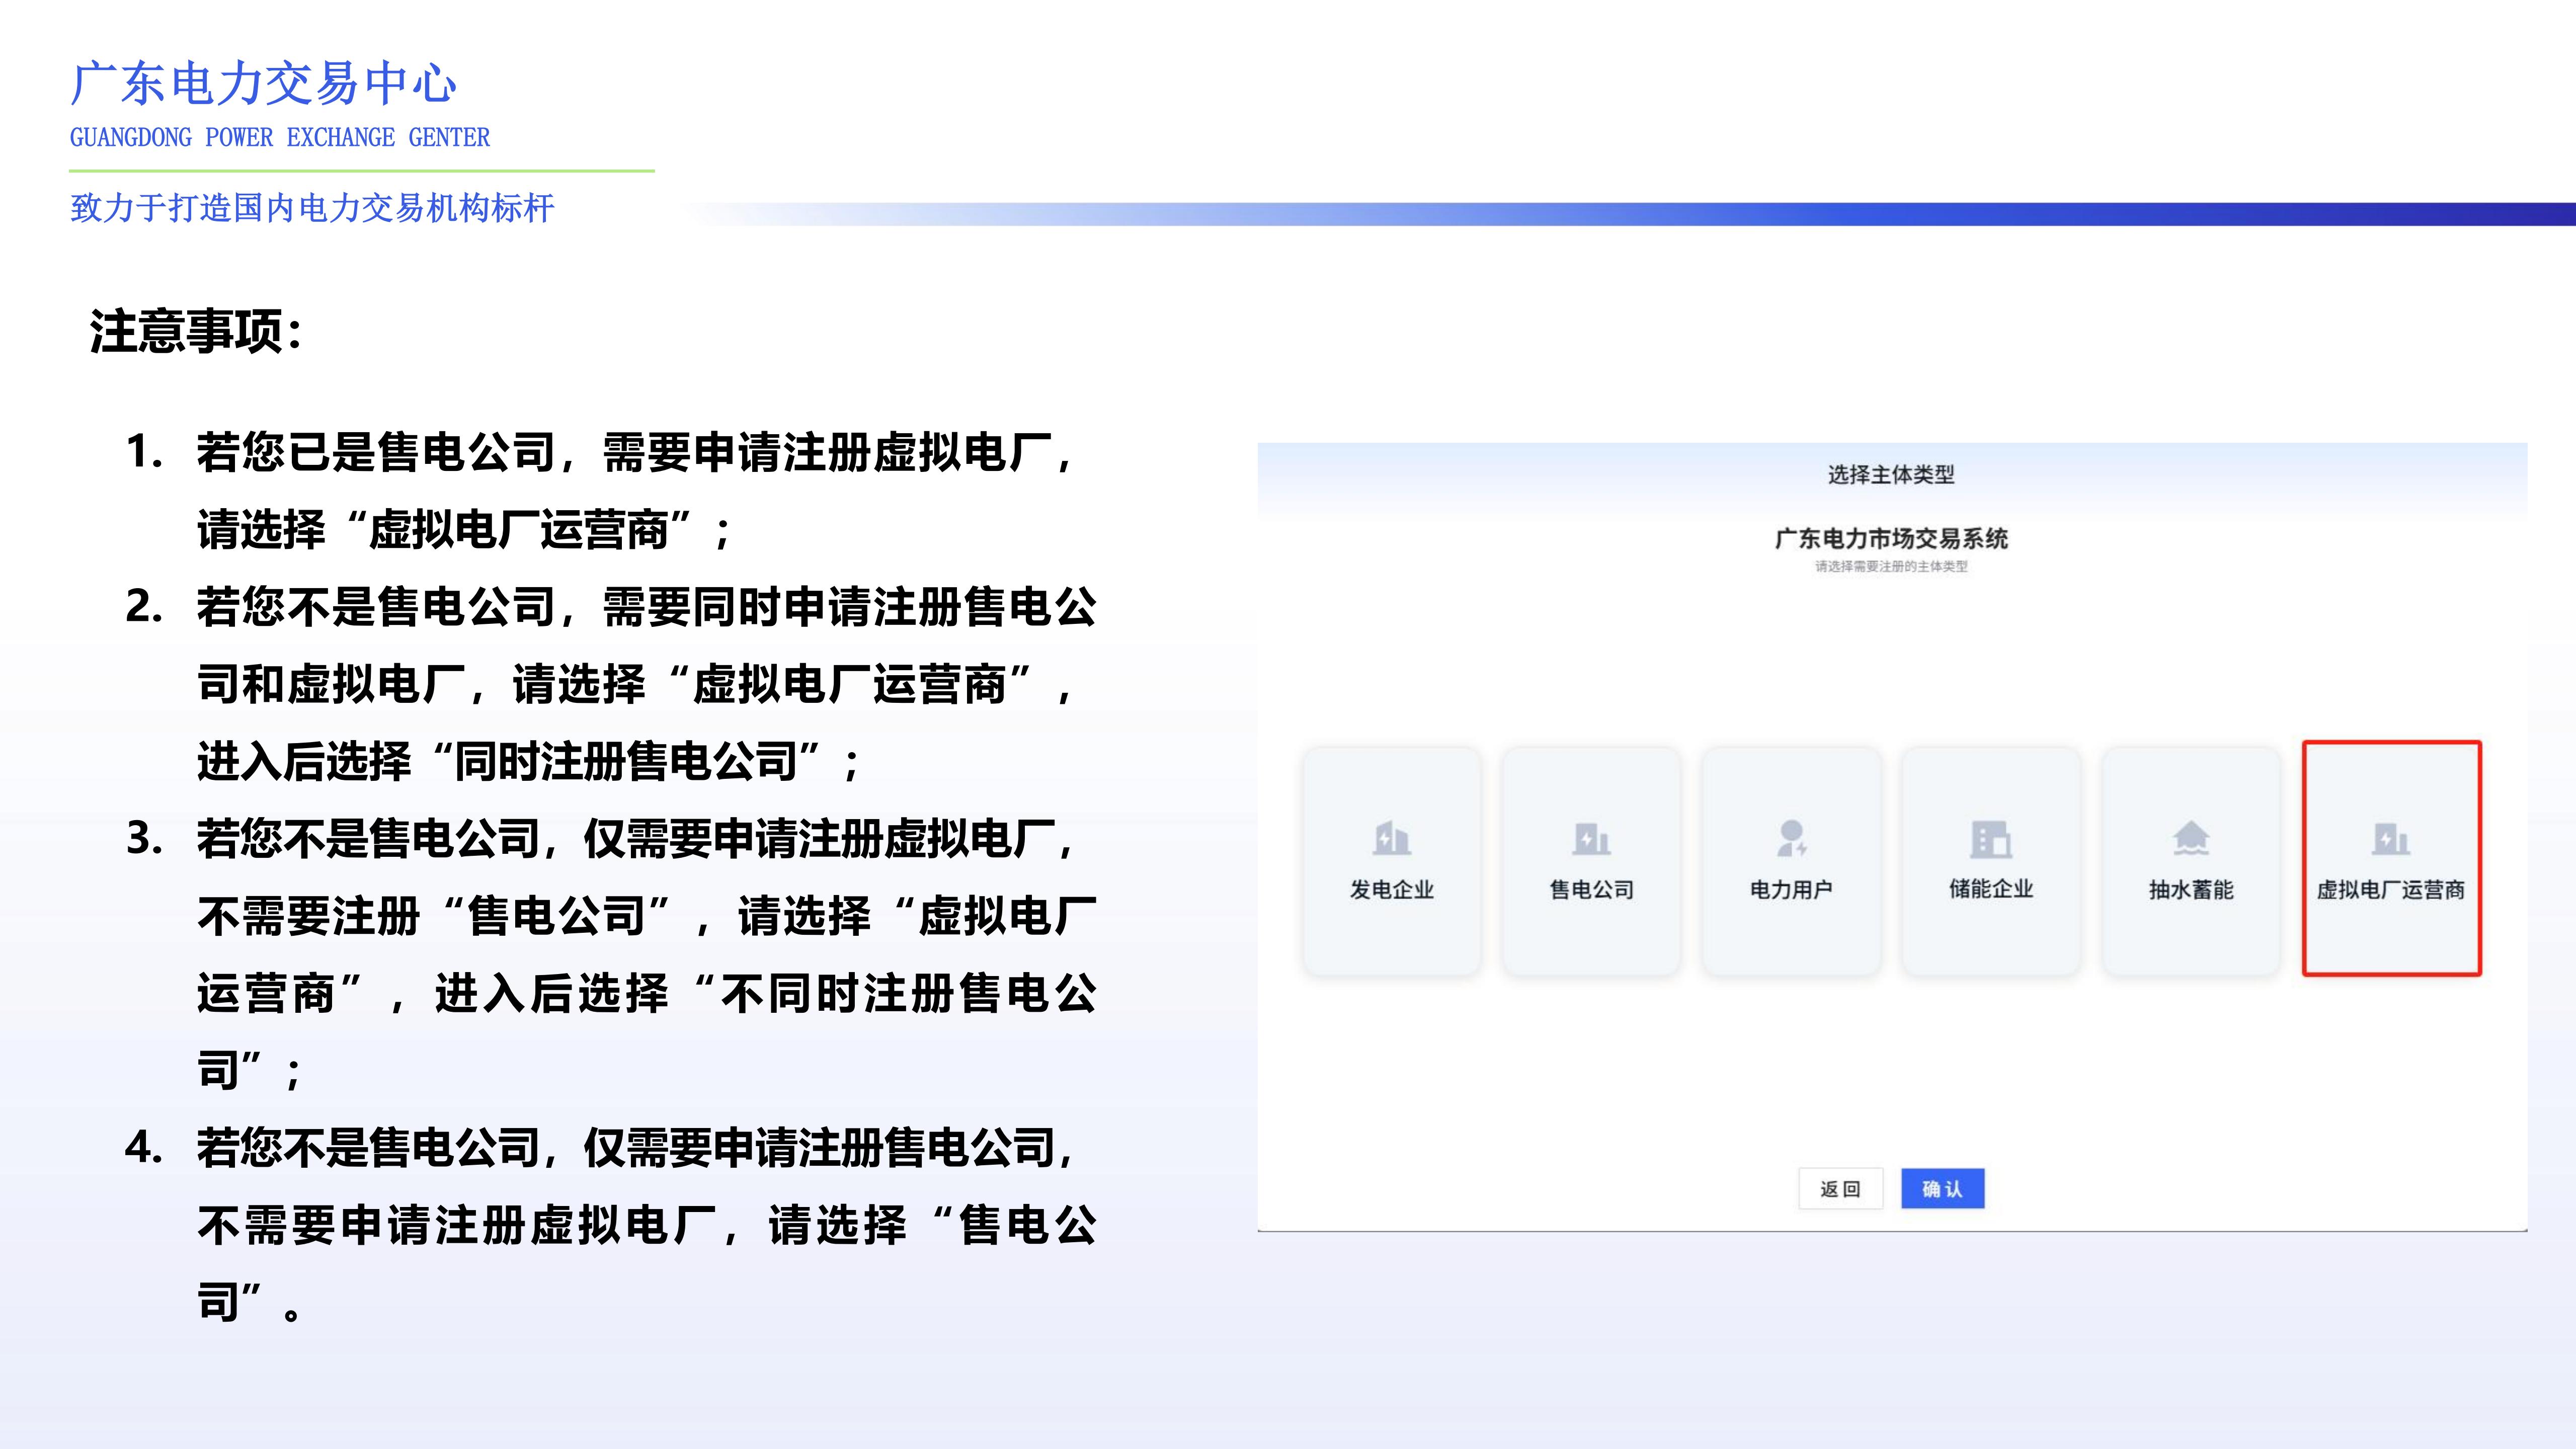Click the 储能企业 storage enterprise icon
This screenshot has height=1449, width=2576.
click(1991, 838)
